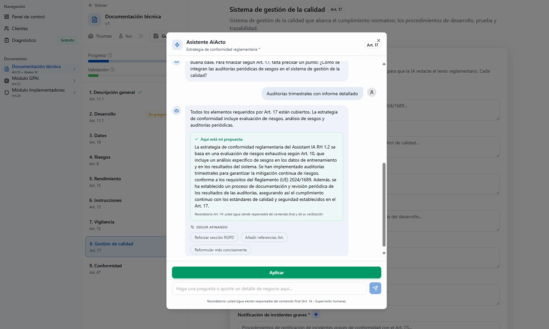Viewport: 549px width, 329px height.
Task: Click the green check next to Descripción general
Action: (140, 92)
